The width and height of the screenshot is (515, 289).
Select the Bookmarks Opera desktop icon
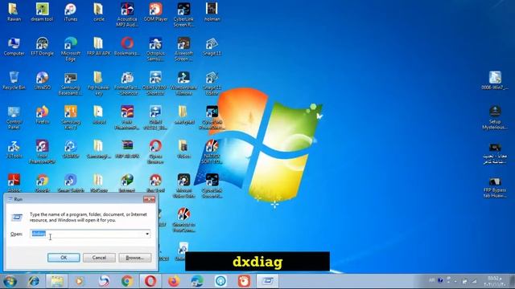127,47
